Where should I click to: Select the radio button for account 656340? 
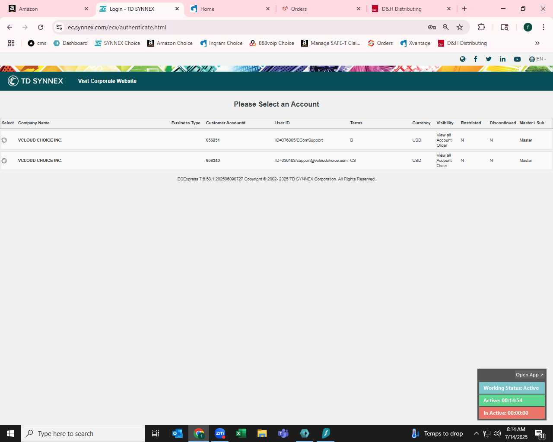pos(4,161)
